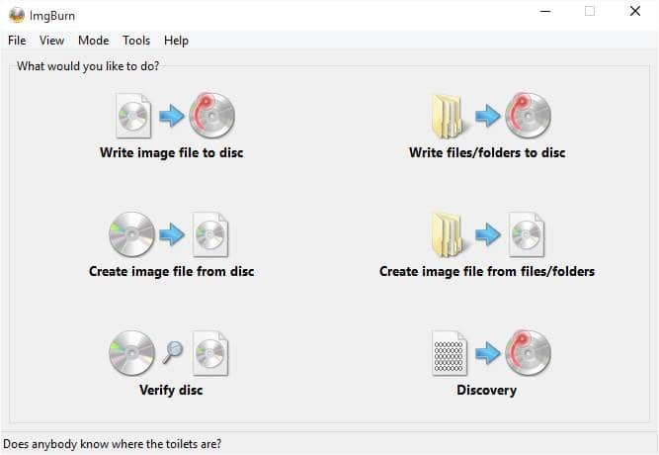Click folder icon above Create image file from files/folders
Screen dimensions: 659x455
click(x=448, y=235)
